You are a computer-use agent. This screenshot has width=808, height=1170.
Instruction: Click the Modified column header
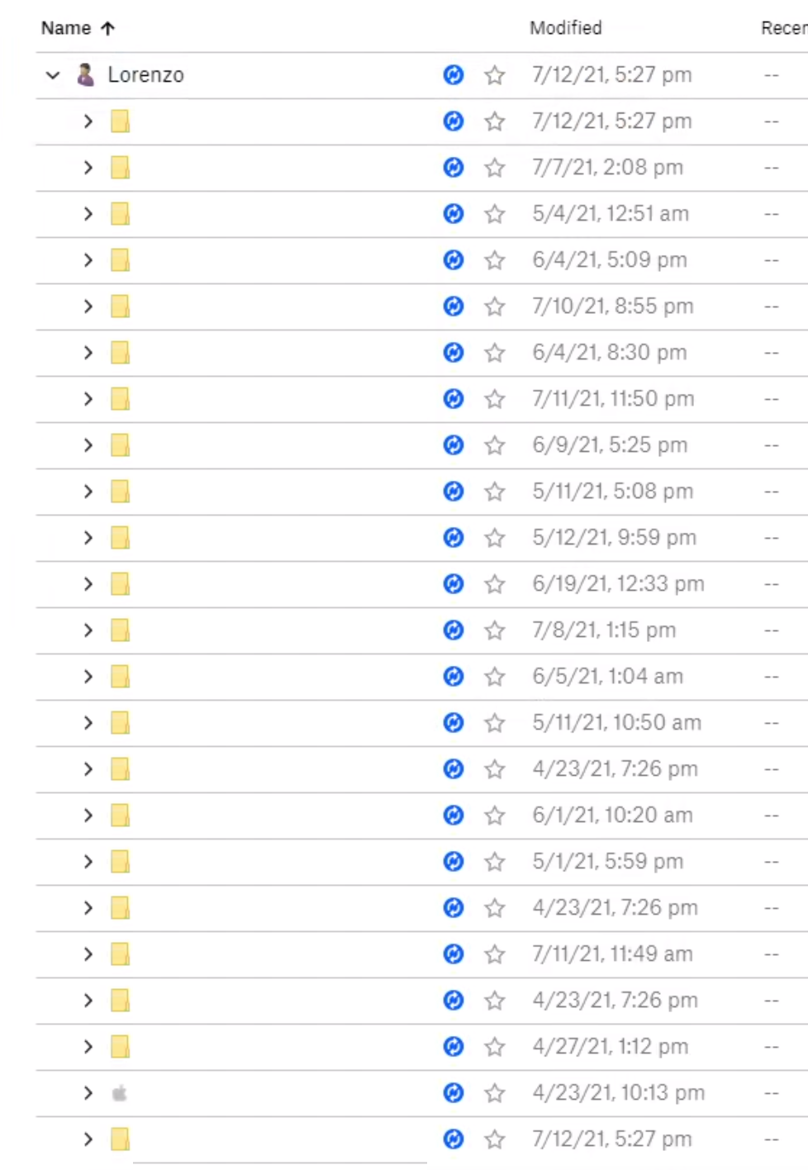tap(565, 27)
